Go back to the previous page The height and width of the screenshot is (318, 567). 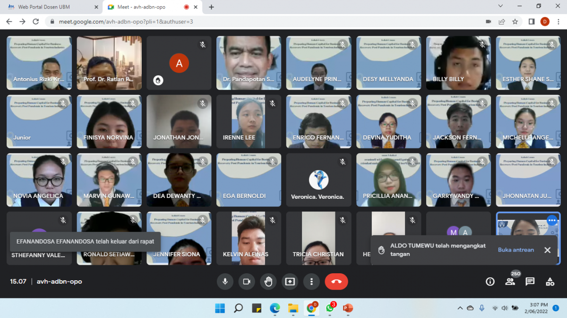pos(9,22)
